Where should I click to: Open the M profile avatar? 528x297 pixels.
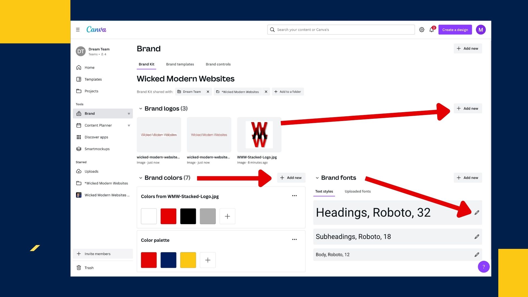(x=481, y=30)
